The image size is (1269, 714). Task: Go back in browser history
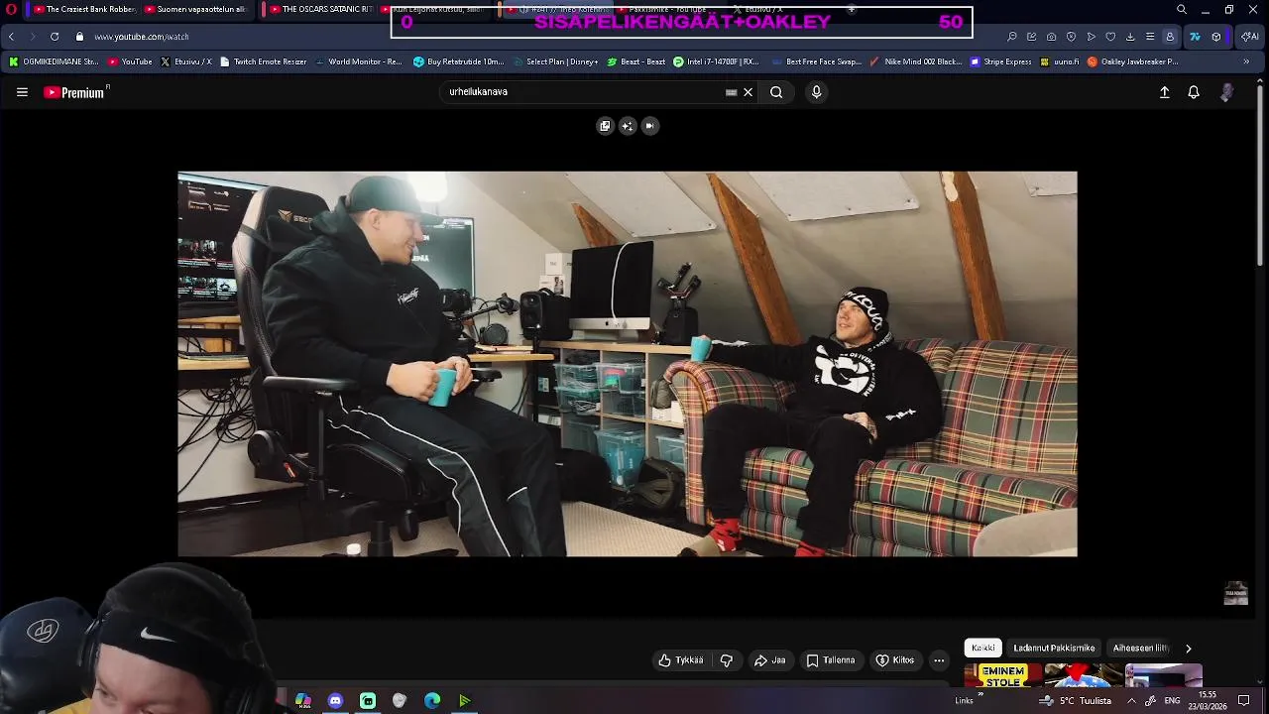coord(11,37)
